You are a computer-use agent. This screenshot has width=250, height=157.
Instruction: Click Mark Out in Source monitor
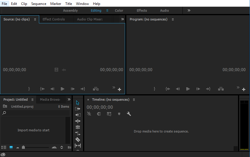point(29,89)
